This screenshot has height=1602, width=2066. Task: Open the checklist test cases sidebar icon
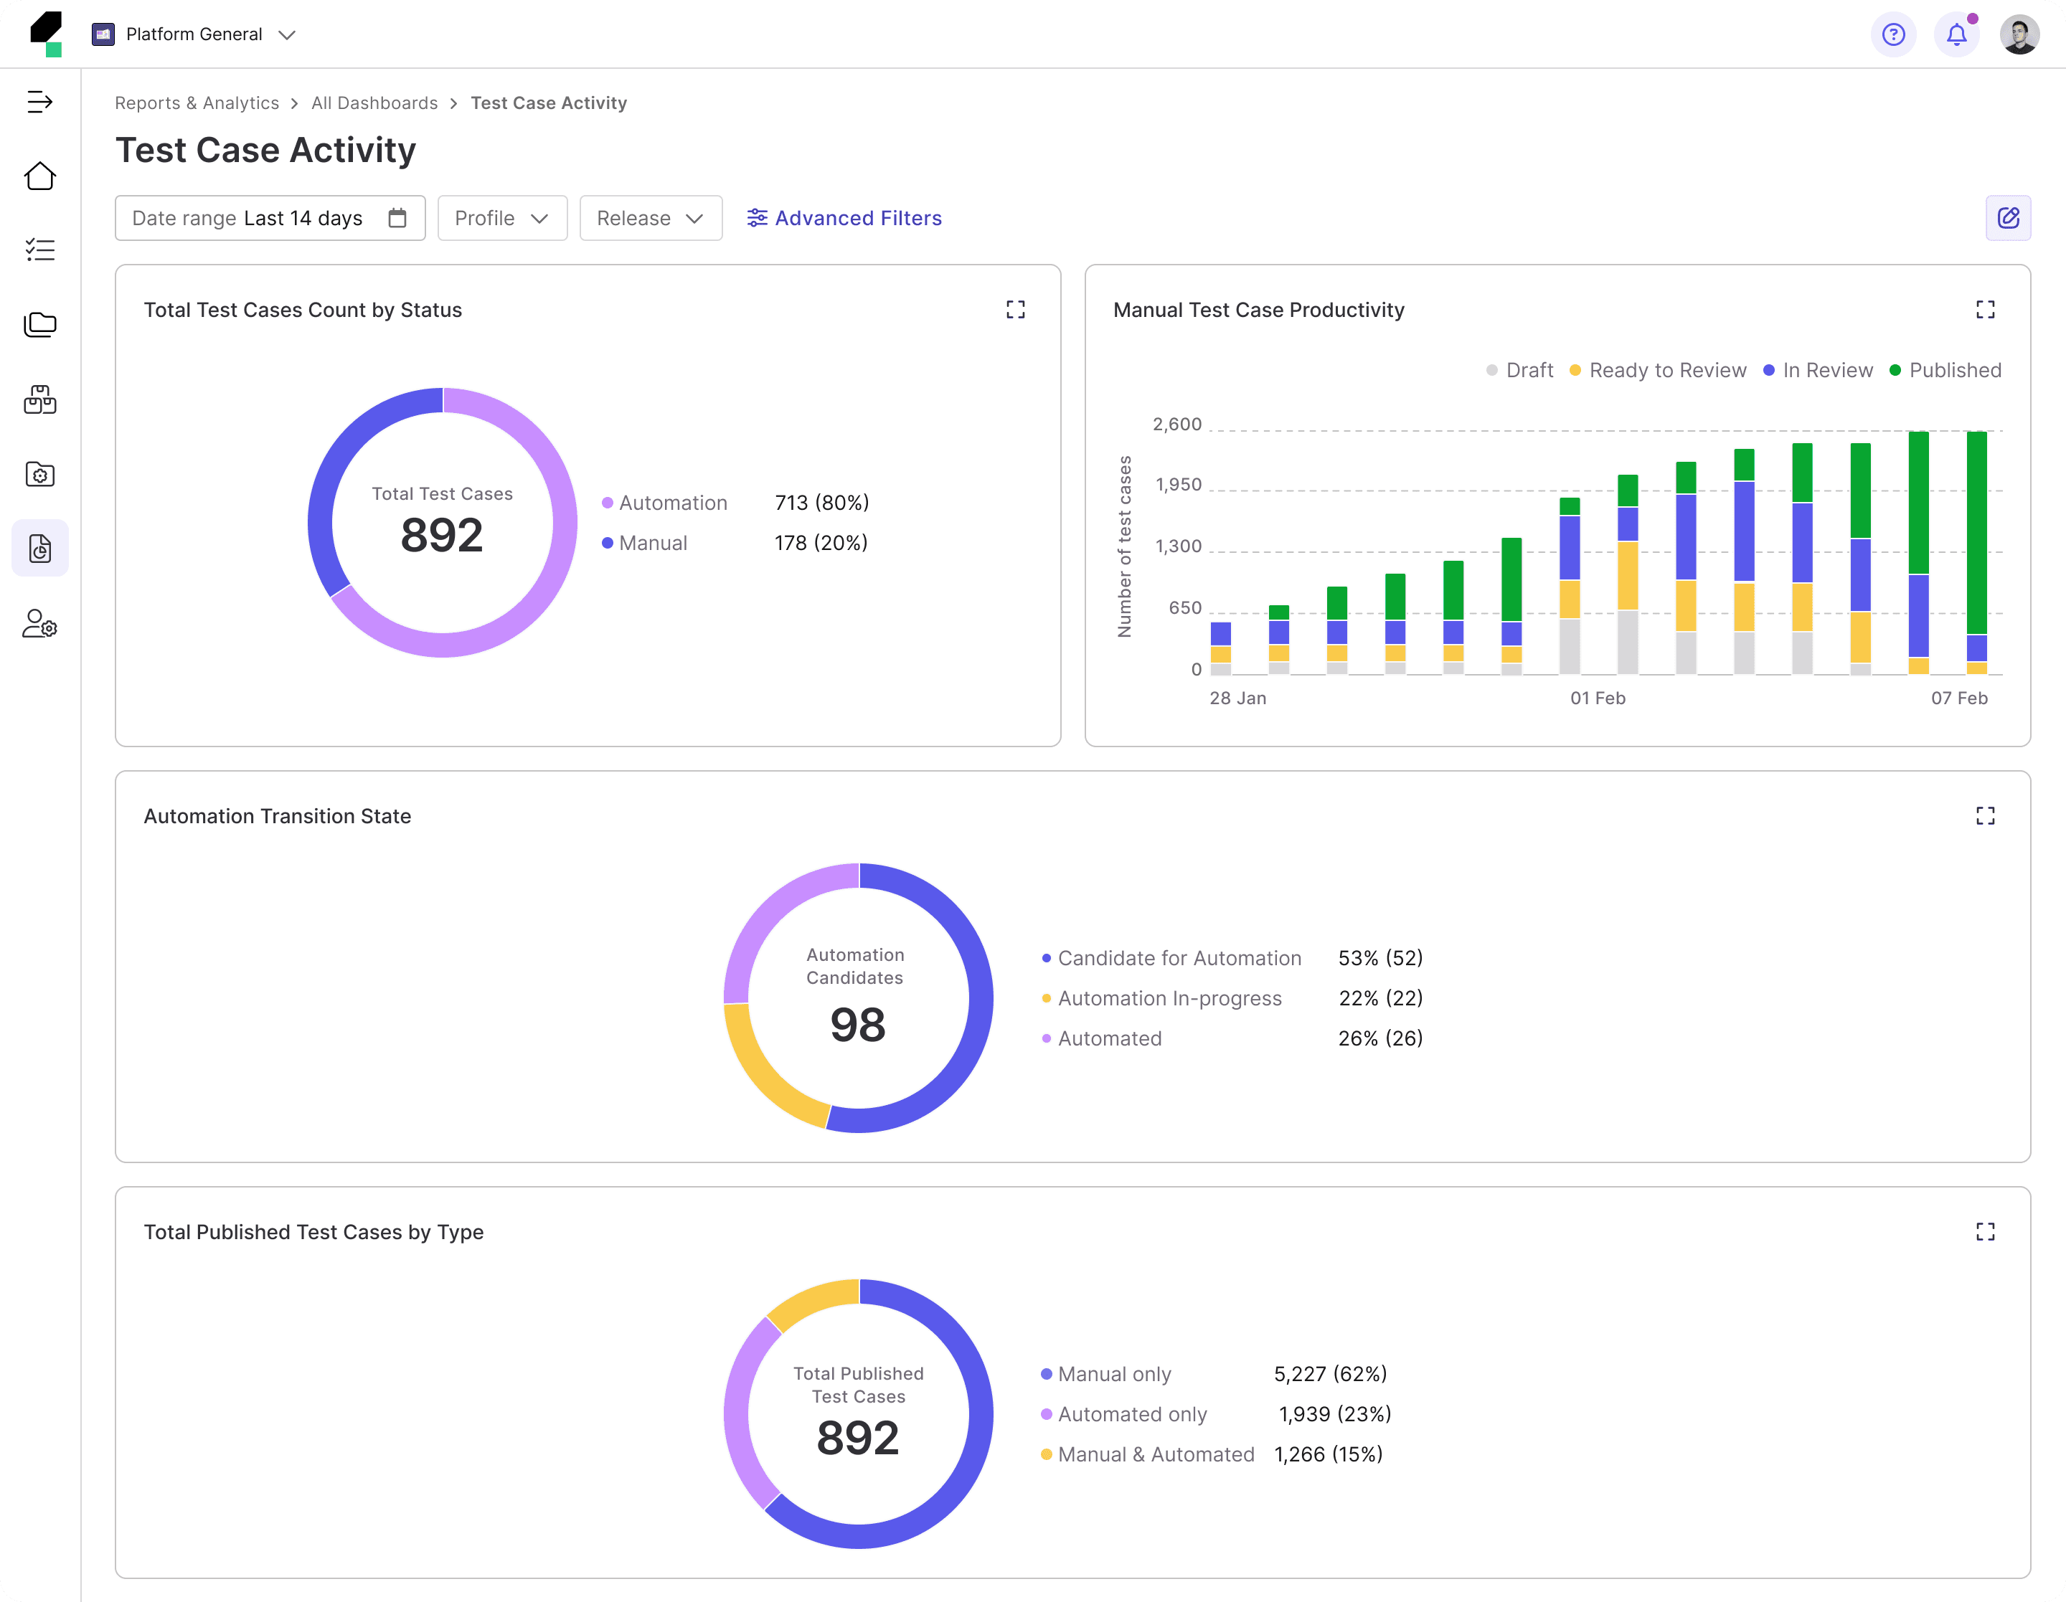click(x=39, y=250)
